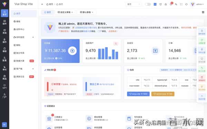Toggle the sidebar fold icon in header
Image resolution: width=207 pixels, height=129 pixels.
(x=42, y=4)
